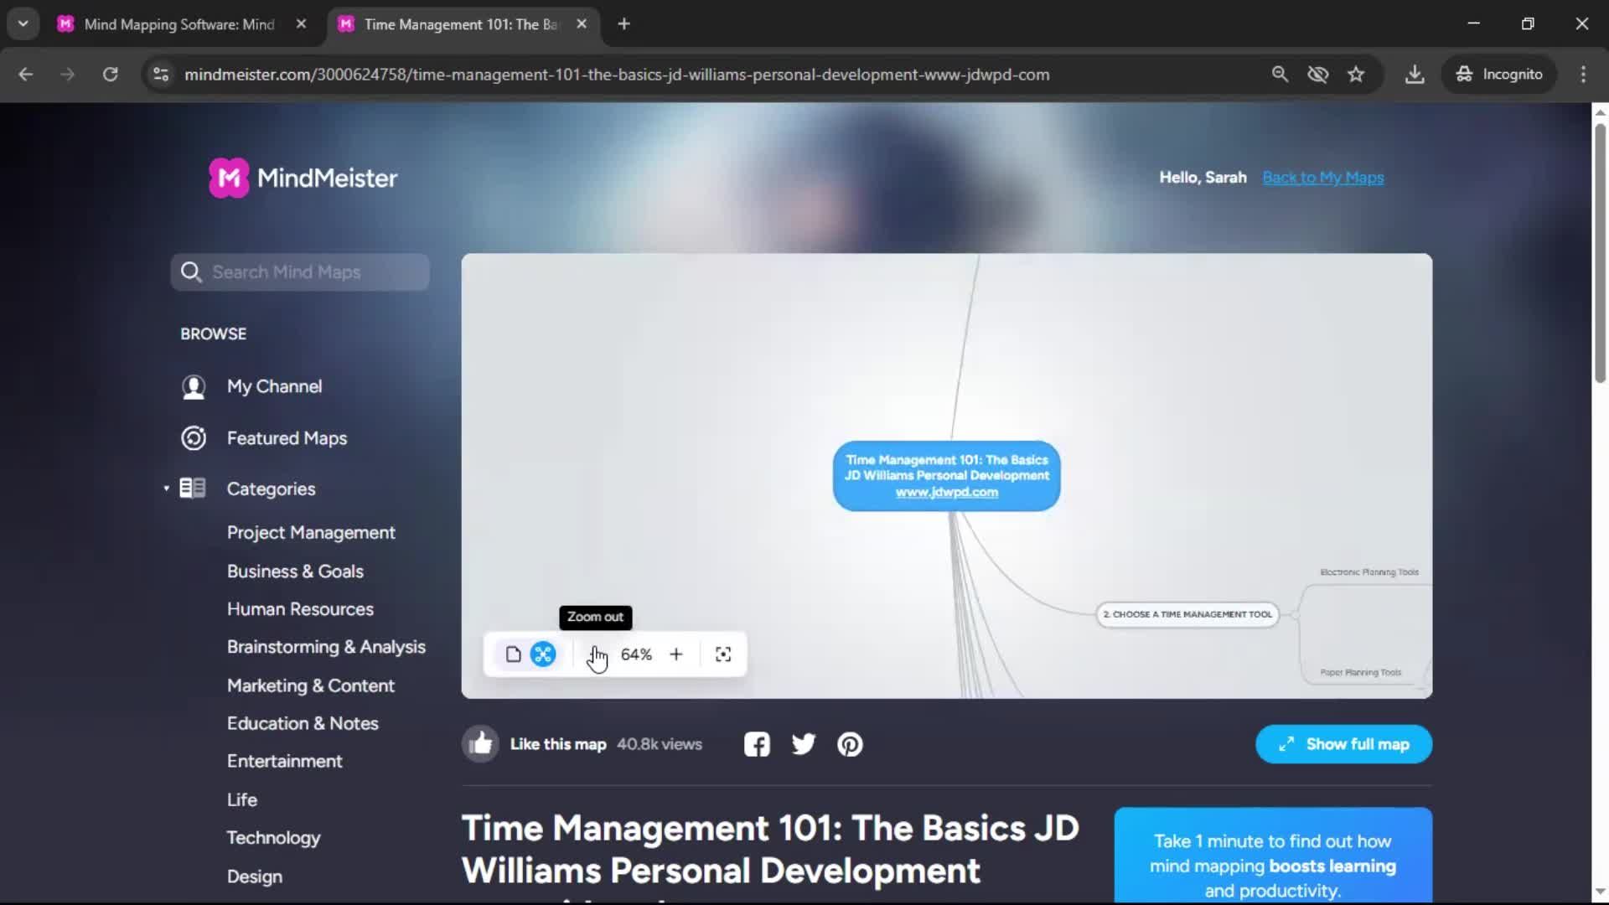Click the 40.8k views text
The width and height of the screenshot is (1609, 905).
(x=660, y=744)
